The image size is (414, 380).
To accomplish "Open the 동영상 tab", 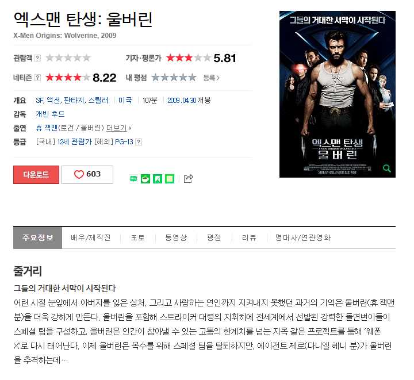I will coord(176,237).
